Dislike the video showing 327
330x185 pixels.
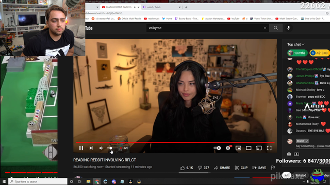(204, 168)
